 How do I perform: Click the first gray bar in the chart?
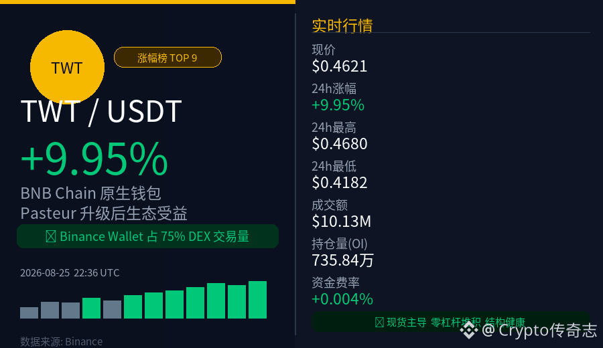[29, 313]
